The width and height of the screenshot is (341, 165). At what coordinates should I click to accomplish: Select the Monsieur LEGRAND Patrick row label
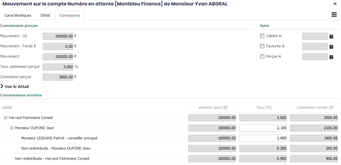[x=59, y=138]
